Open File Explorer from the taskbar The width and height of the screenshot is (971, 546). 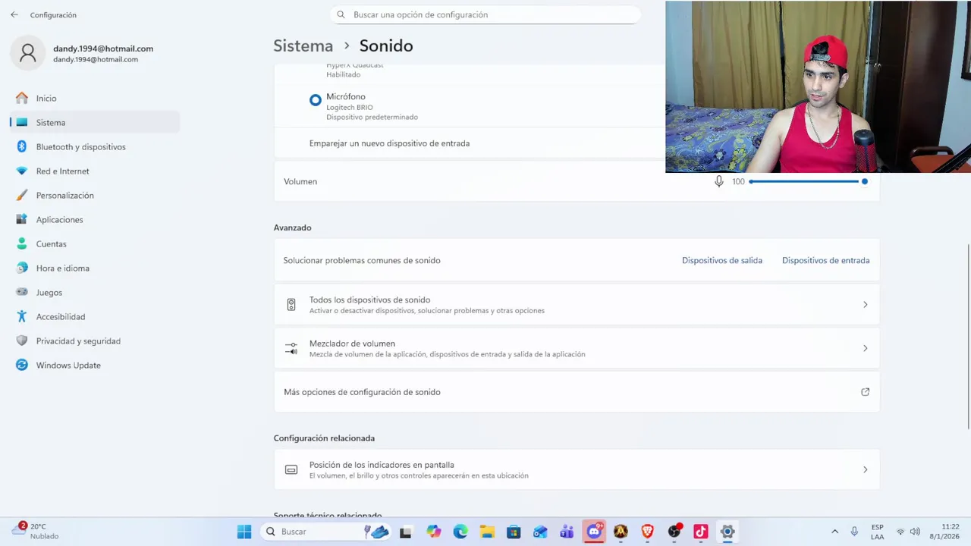[487, 532]
